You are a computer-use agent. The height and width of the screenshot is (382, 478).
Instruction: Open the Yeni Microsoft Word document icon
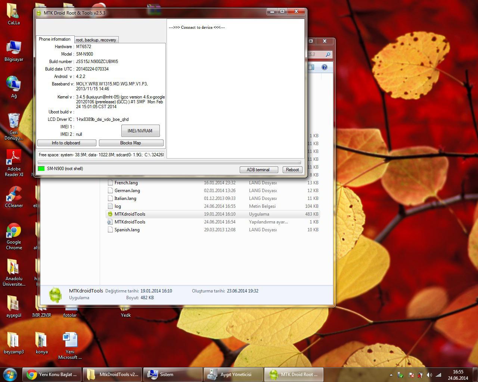coord(70,340)
